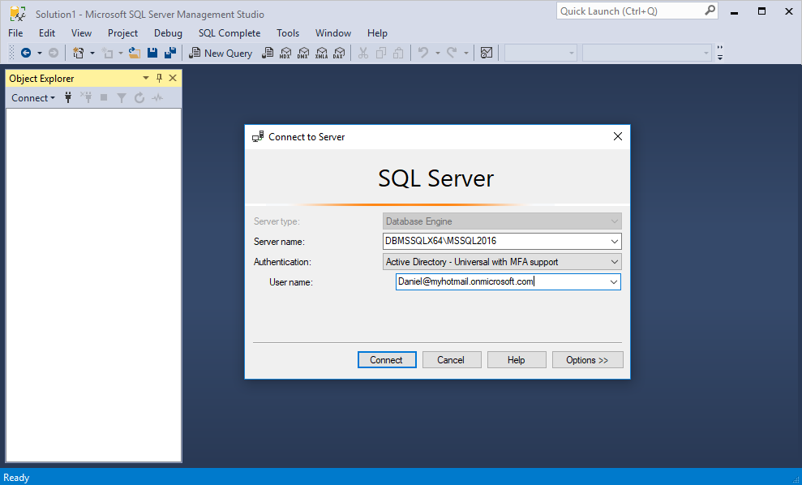Click the Undo arrow icon
The height and width of the screenshot is (485, 802).
423,53
